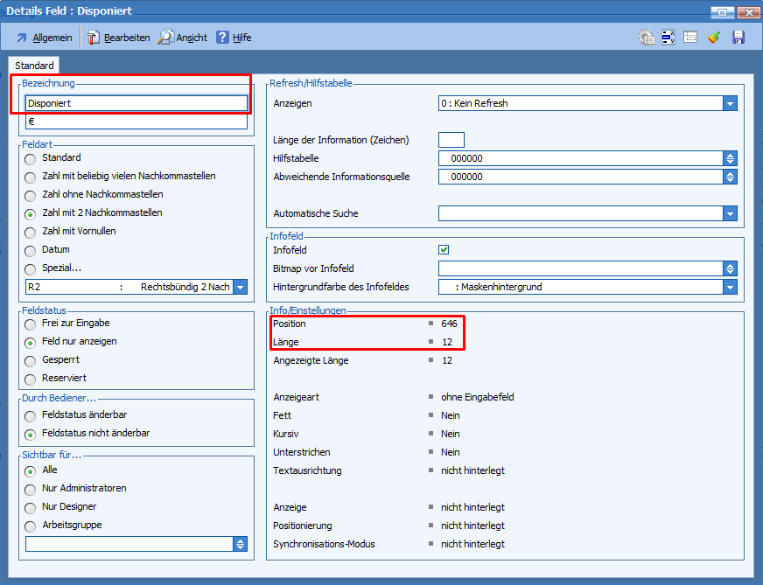Click the Hilfstabelle spinner arrows

pos(730,158)
